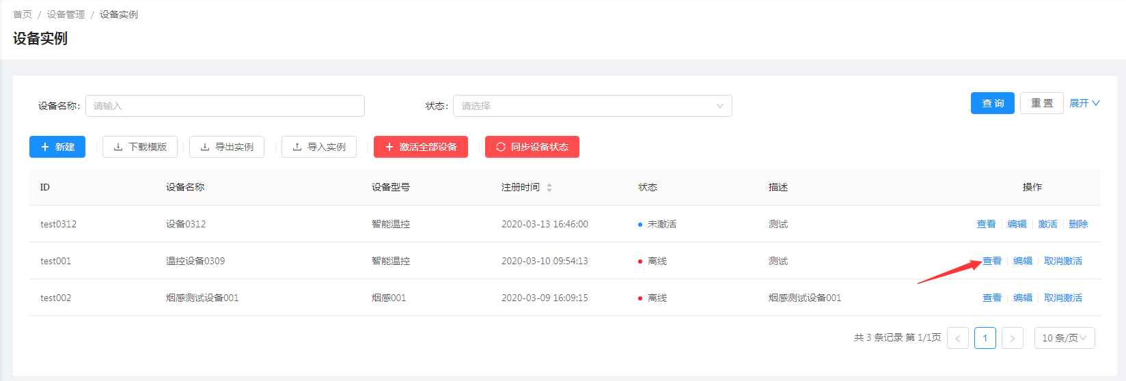The height and width of the screenshot is (381, 1126).
Task: Click the 导出实例 export button
Action: point(227,147)
